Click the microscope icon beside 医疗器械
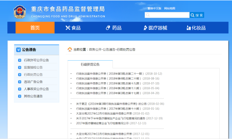 [145, 28]
